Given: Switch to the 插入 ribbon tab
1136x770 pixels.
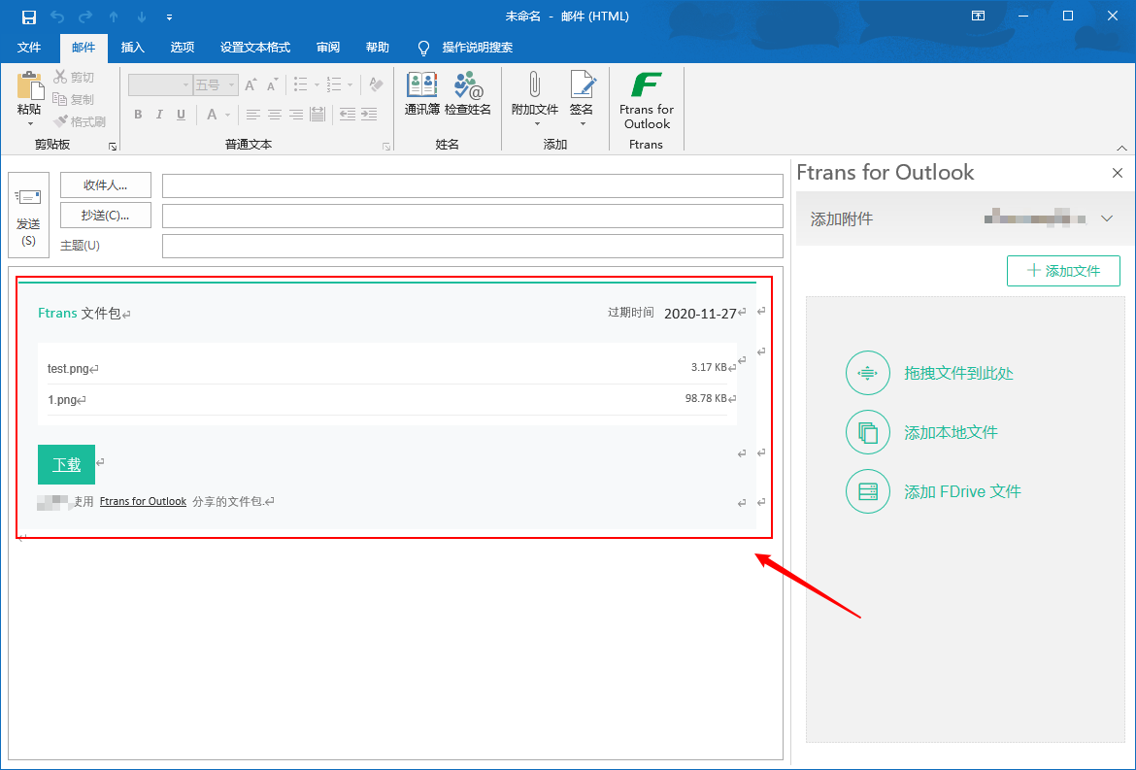Looking at the screenshot, I should tap(133, 48).
